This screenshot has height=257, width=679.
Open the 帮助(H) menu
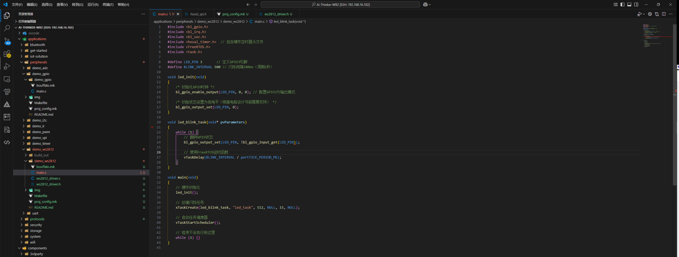[x=123, y=4]
